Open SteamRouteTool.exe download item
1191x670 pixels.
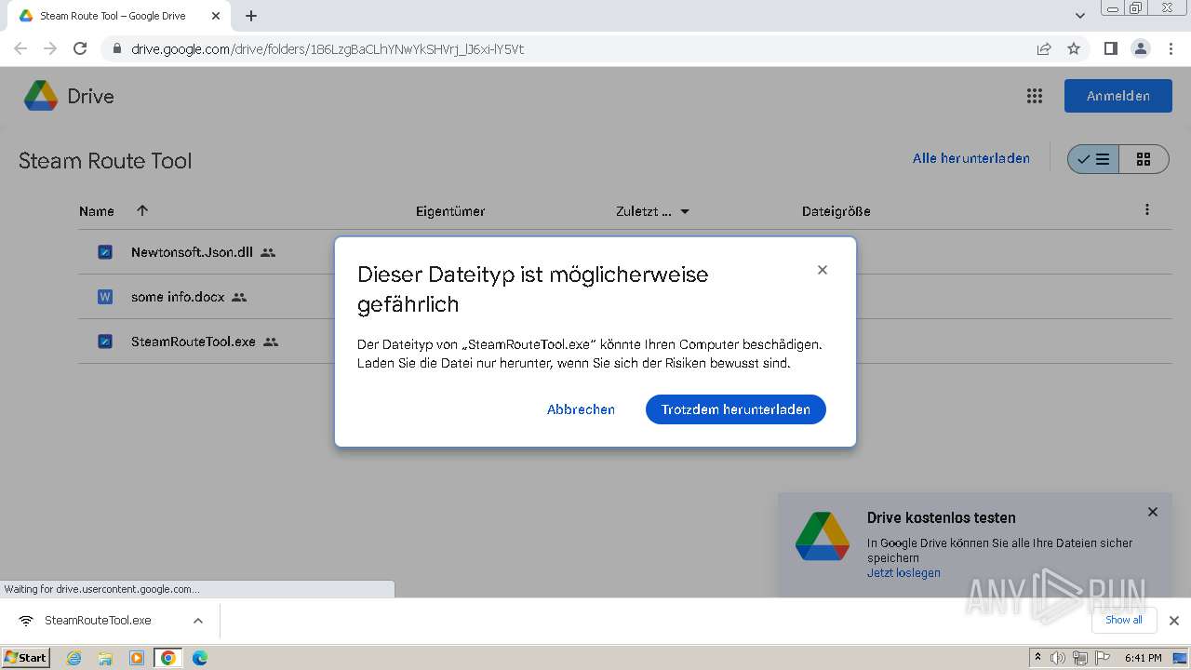coord(98,621)
